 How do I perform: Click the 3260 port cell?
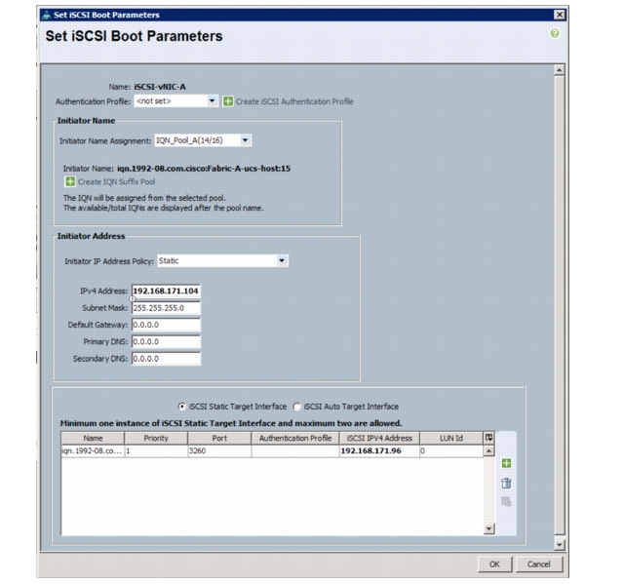click(219, 450)
